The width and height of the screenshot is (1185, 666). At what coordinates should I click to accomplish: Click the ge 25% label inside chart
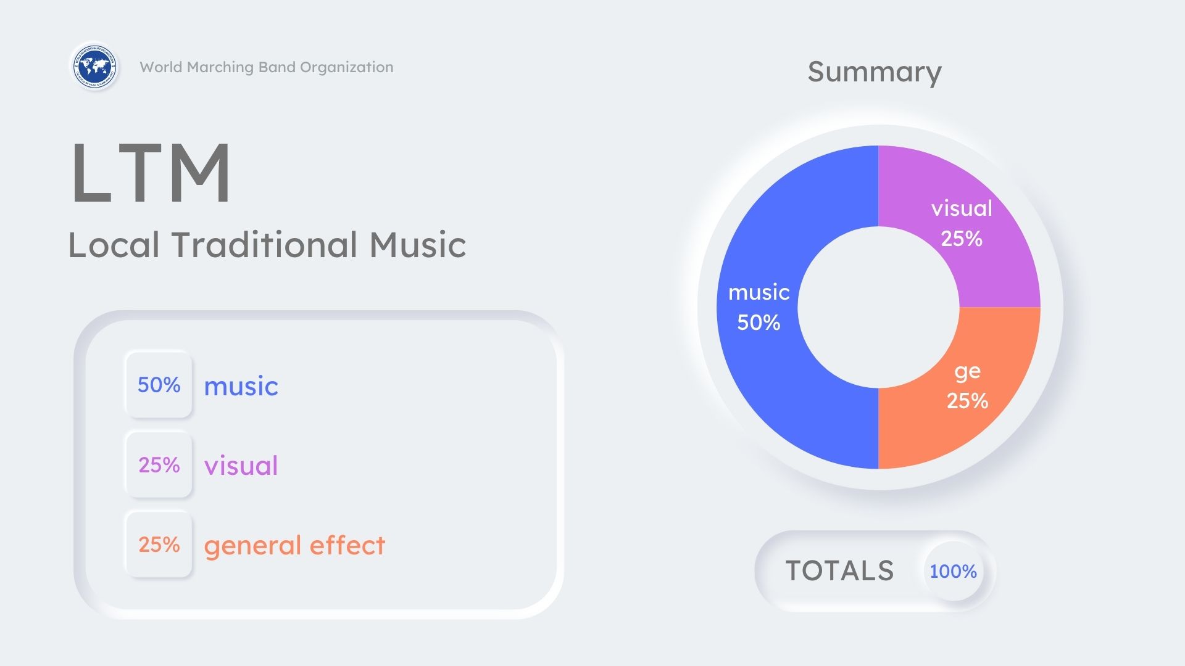pyautogui.click(x=967, y=386)
